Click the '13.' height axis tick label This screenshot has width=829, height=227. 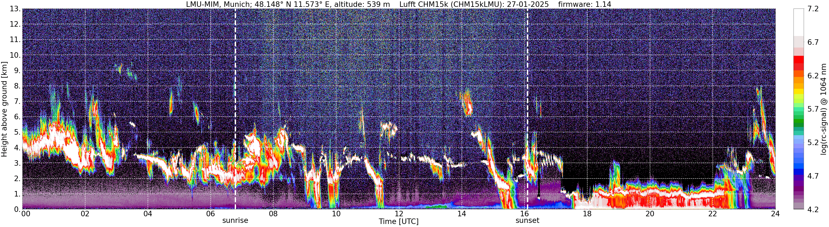click(x=15, y=9)
